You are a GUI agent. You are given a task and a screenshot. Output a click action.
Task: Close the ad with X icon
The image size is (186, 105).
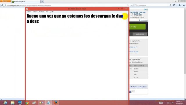coord(147,9)
